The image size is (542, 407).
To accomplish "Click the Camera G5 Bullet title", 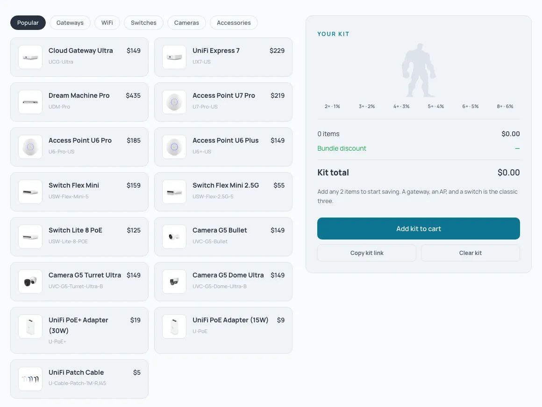I will point(220,231).
